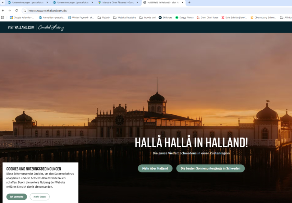The image size is (292, 203).
Task: Open the Google Kalender bookmark
Action: pyautogui.click(x=22, y=18)
